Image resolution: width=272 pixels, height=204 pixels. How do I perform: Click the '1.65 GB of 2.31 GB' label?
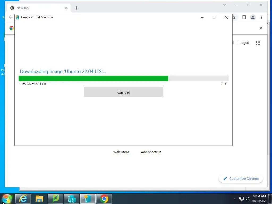click(33, 84)
